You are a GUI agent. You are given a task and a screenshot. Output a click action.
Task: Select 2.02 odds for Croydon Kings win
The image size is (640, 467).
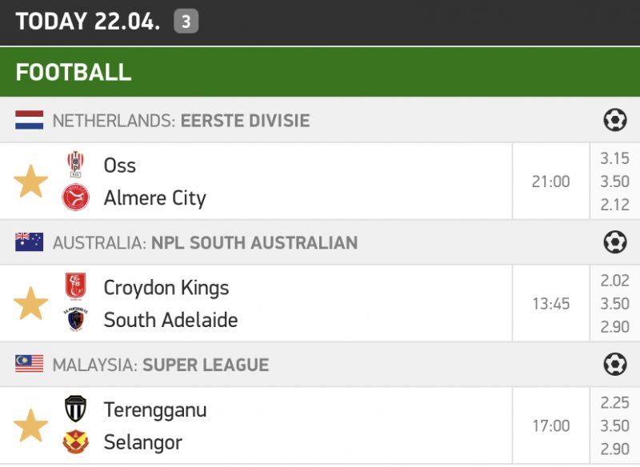[x=614, y=281]
